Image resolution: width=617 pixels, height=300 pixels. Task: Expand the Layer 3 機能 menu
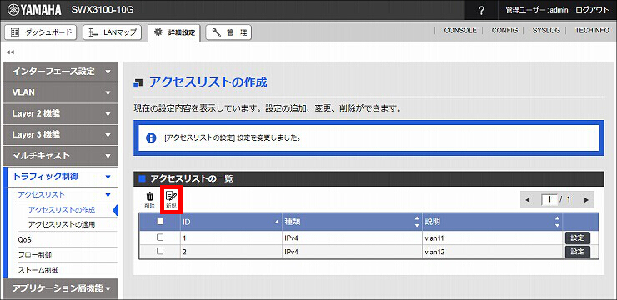click(60, 135)
